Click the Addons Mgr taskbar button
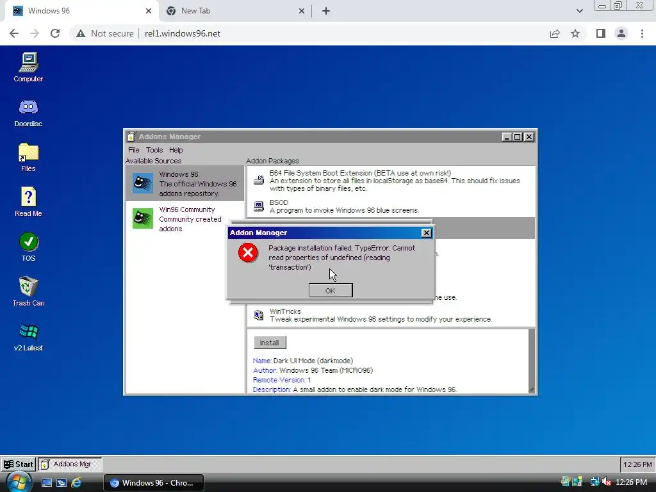Viewport: 656px width, 492px height. (70, 464)
